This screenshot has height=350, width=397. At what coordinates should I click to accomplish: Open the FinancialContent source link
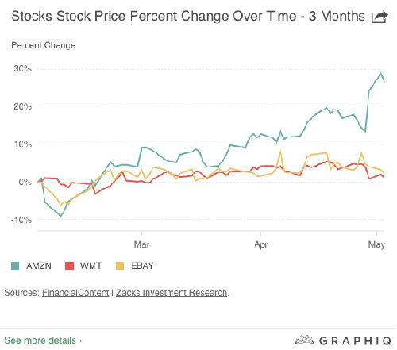[x=75, y=293]
